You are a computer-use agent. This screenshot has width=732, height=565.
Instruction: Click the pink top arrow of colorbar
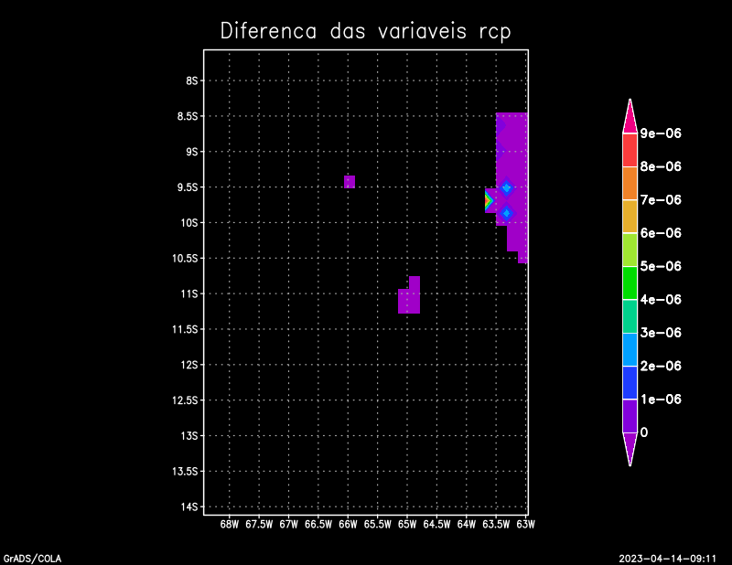[x=630, y=118]
